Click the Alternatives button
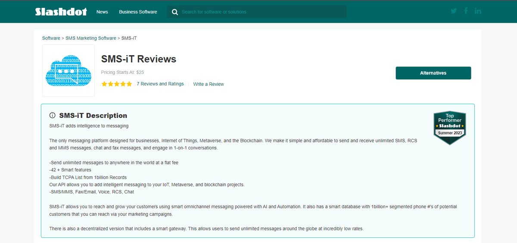Viewport: 517px width, 243px height. (433, 73)
